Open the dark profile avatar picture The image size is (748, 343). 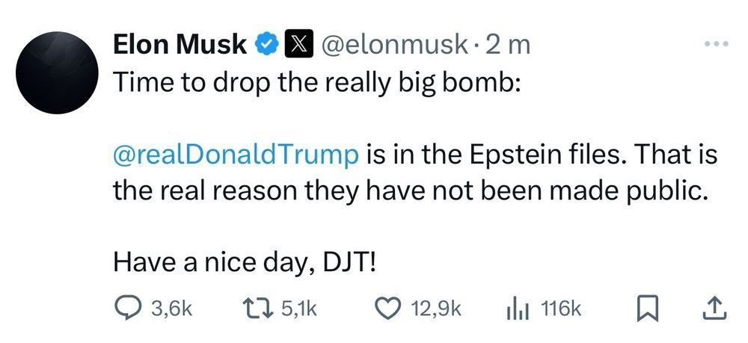pos(57,73)
